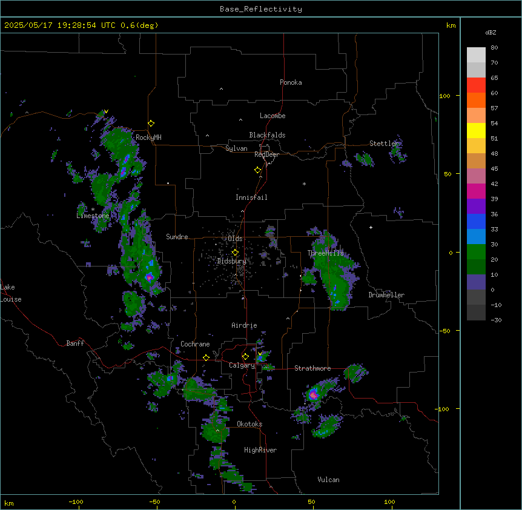The width and height of the screenshot is (522, 510).
Task: Click the white plus marker north of Drumheller
Action: [x=371, y=227]
